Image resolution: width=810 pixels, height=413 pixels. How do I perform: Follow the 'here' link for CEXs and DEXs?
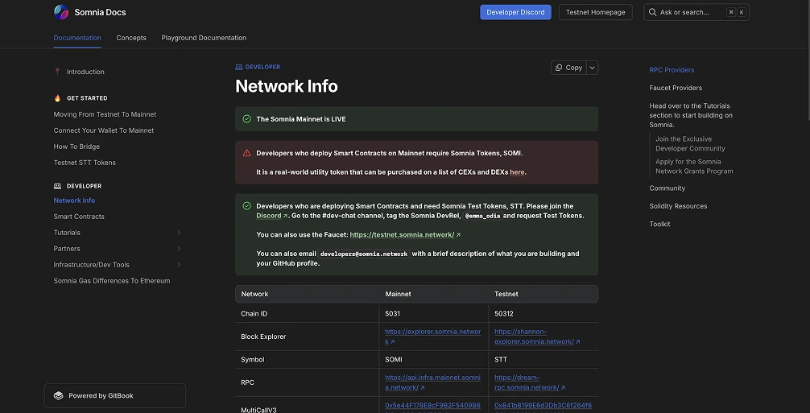517,172
